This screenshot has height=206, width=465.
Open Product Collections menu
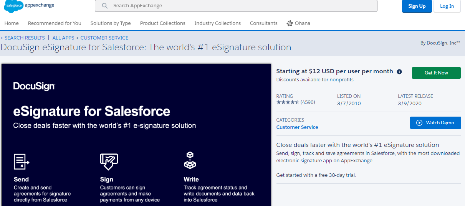[162, 23]
